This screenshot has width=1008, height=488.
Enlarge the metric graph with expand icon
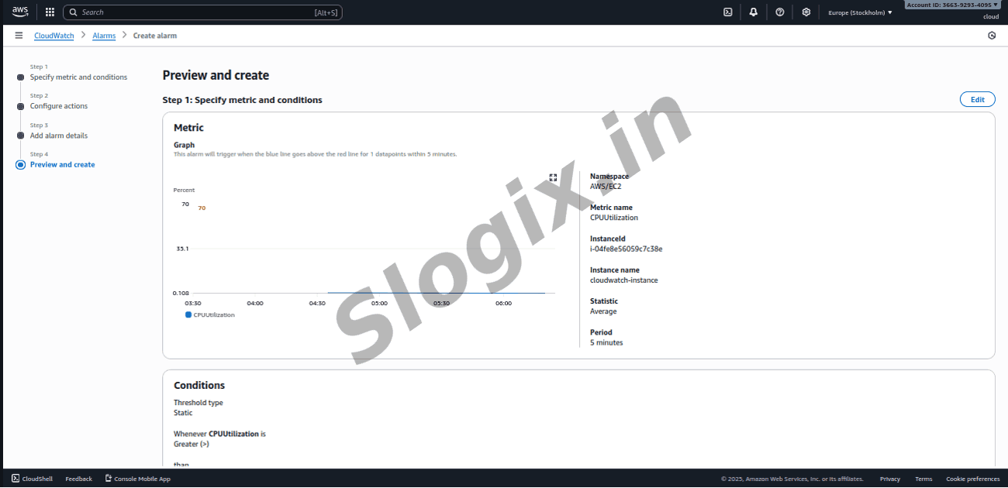[x=553, y=178]
